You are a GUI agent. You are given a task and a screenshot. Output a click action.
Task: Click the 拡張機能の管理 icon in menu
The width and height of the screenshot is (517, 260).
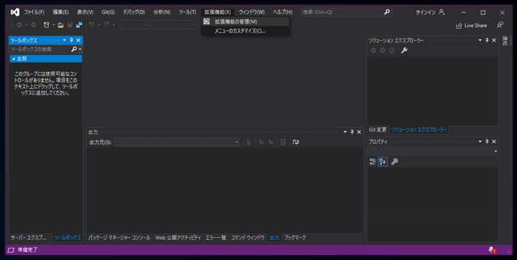[x=206, y=22]
